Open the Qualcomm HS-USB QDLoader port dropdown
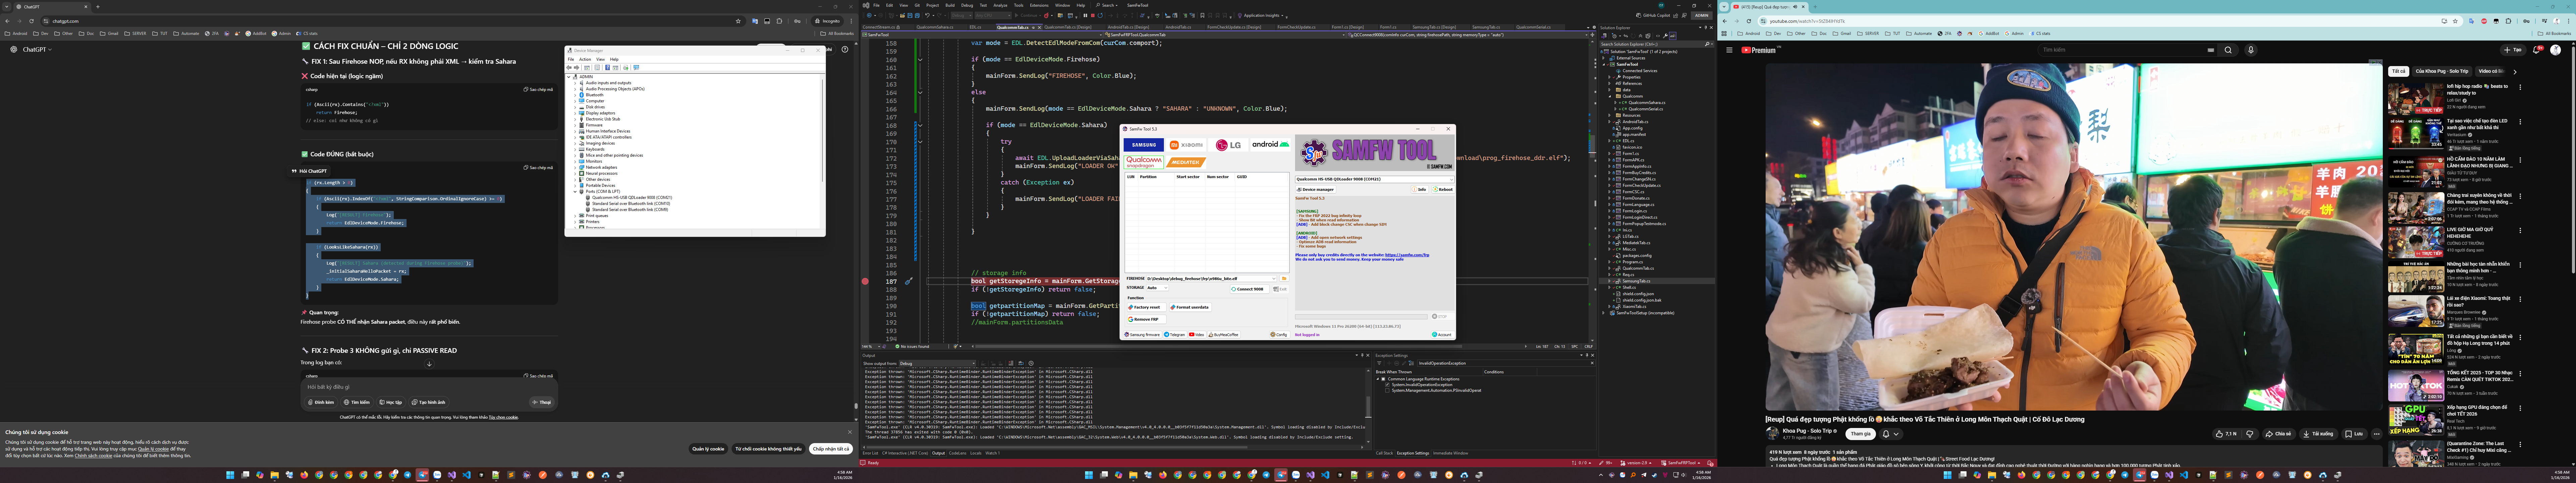 pos(1451,180)
